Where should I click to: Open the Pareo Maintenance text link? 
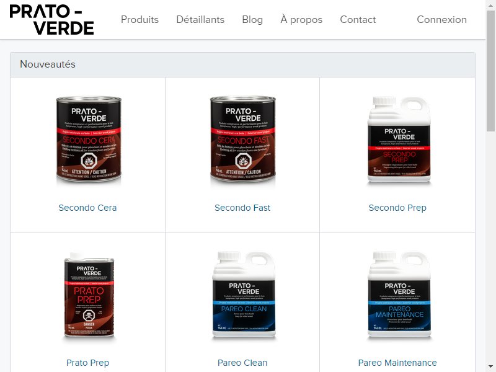point(397,363)
